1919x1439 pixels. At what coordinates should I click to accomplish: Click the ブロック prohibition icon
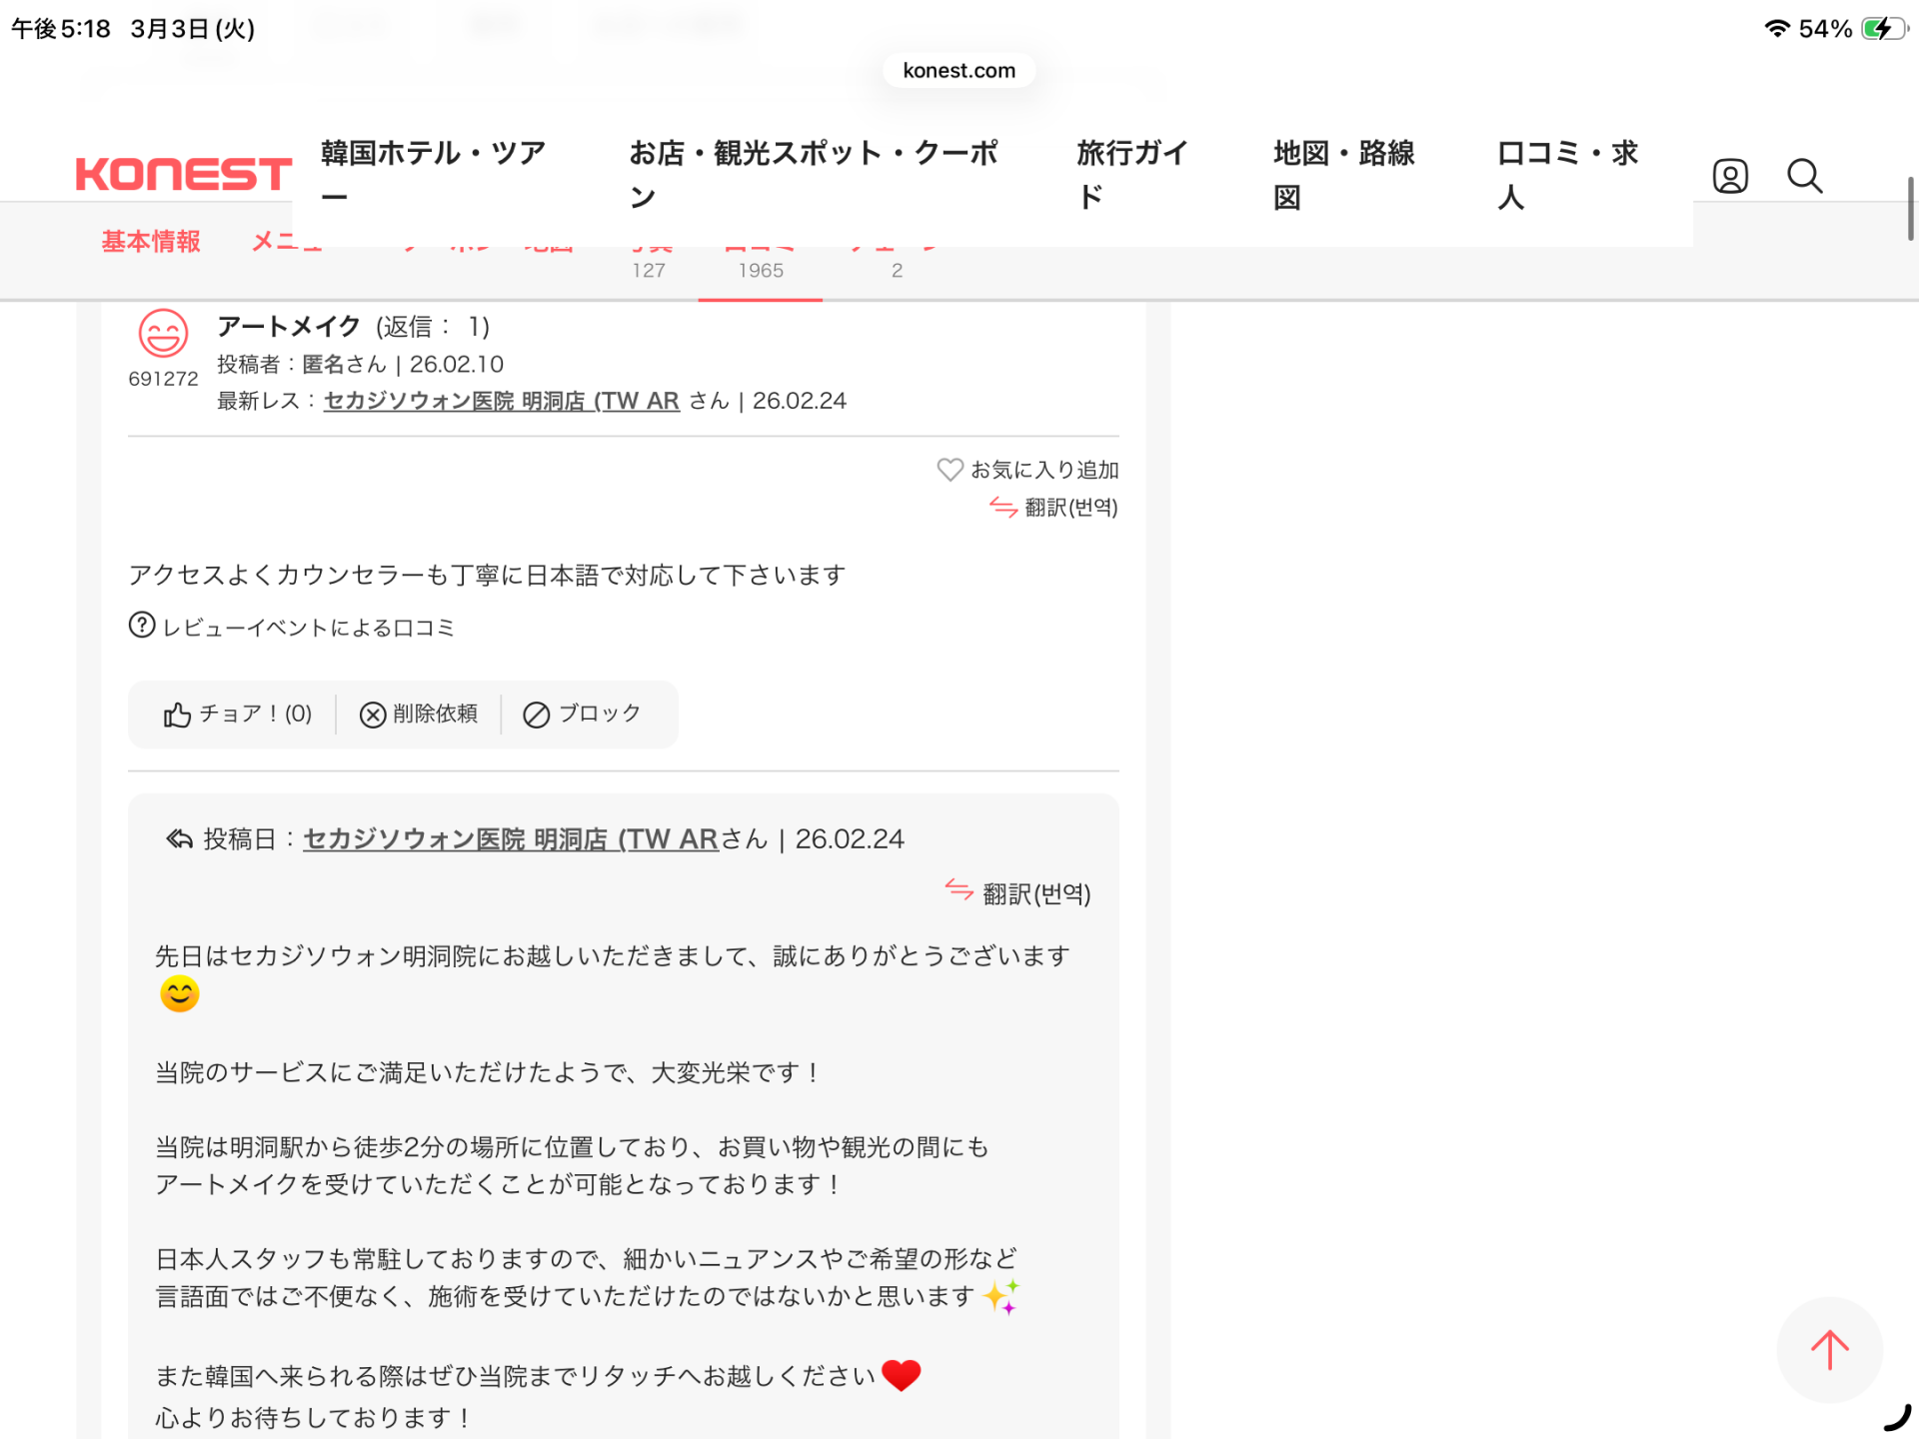(x=537, y=714)
